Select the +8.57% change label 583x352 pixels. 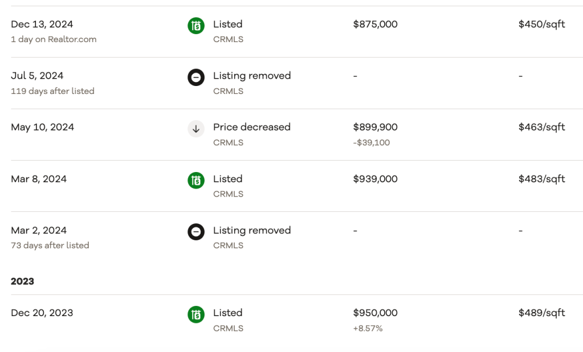click(x=368, y=328)
